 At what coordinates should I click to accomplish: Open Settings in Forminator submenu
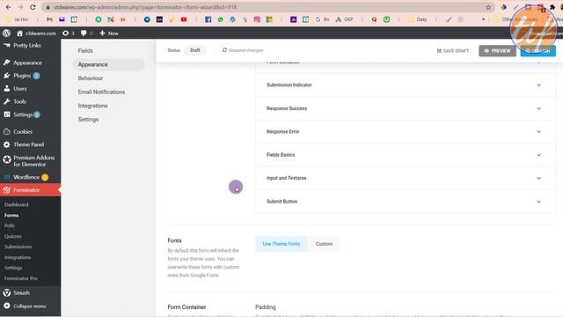13,268
